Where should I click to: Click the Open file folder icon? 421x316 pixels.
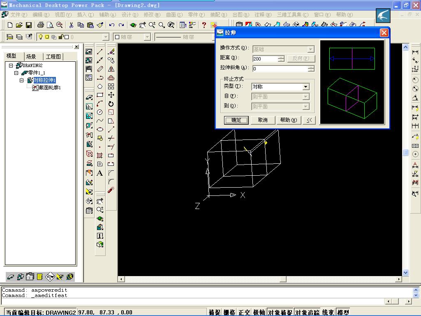pos(19,25)
